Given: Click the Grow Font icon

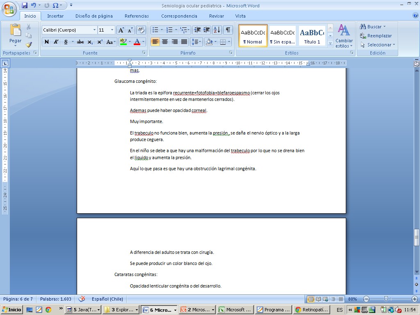Looking at the screenshot, I should (121, 30).
